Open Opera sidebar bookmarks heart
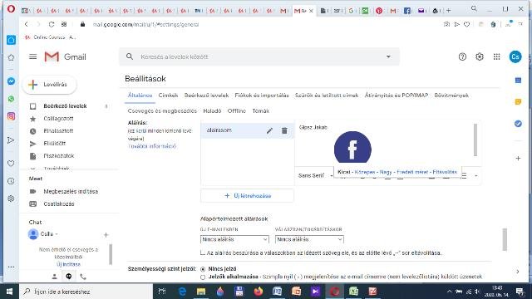Screen dimensions: 532x299 (11, 164)
